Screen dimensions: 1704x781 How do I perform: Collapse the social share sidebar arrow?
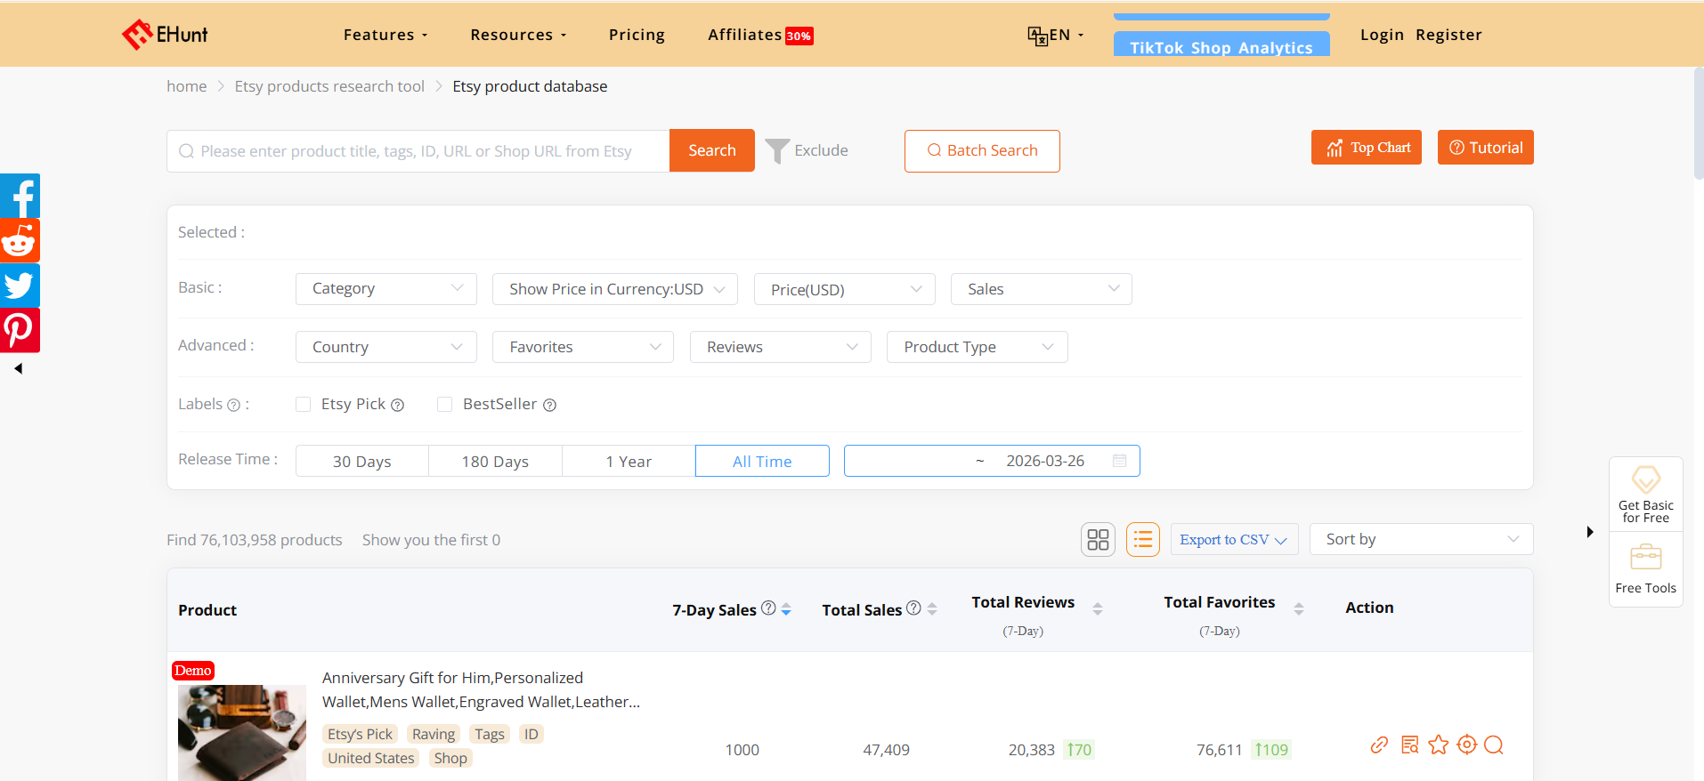[18, 368]
